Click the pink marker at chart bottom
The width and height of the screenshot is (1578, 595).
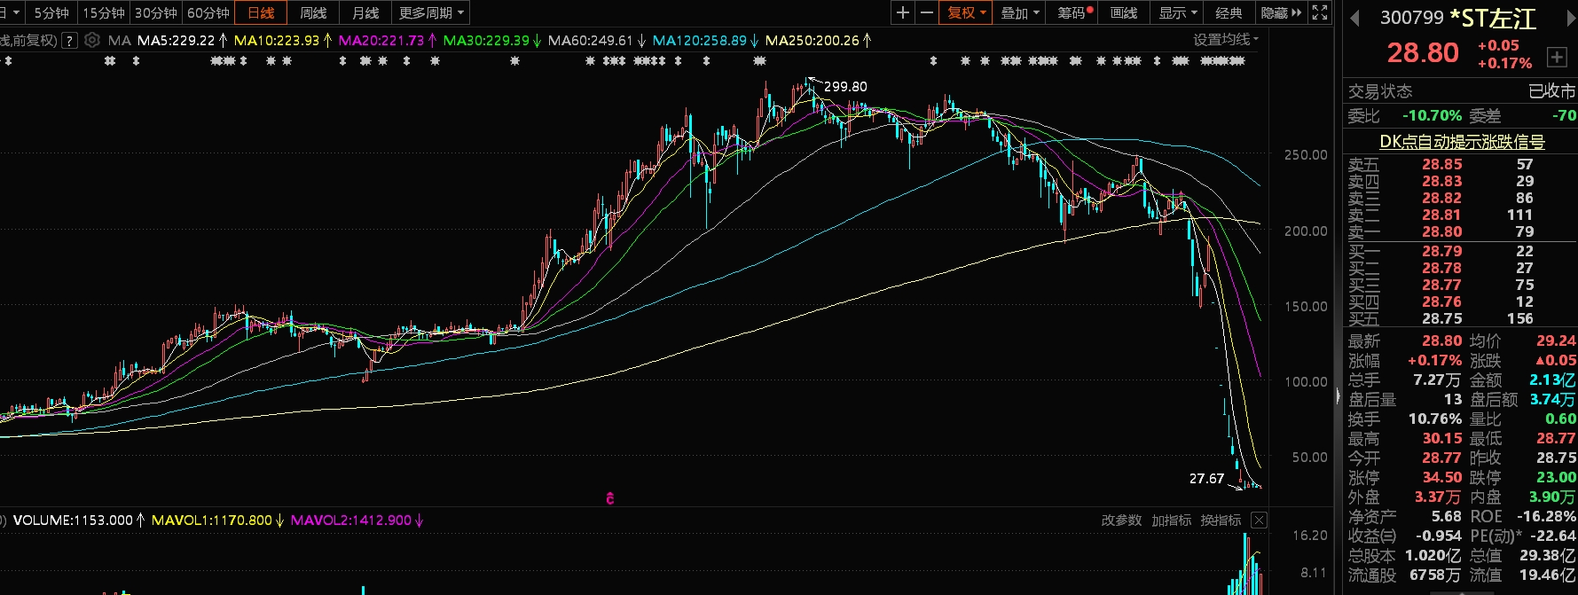609,498
